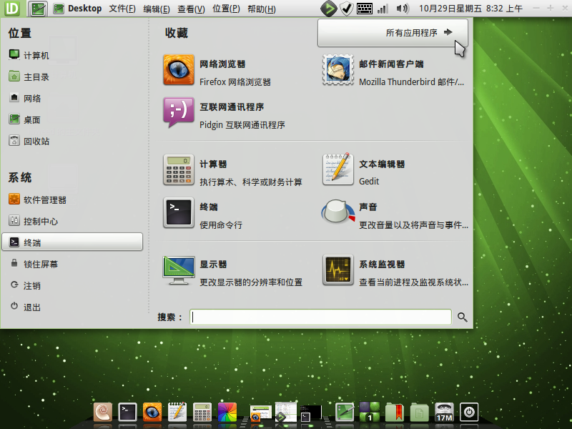This screenshot has height=429, width=572.
Task: Click the notepad text editor in dock
Action: [177, 413]
